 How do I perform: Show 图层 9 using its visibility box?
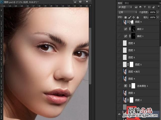pos(119,22)
